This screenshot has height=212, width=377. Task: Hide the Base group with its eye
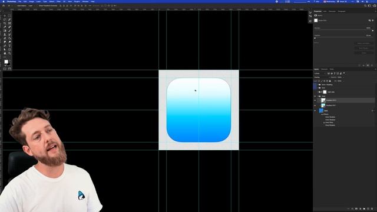[315, 96]
